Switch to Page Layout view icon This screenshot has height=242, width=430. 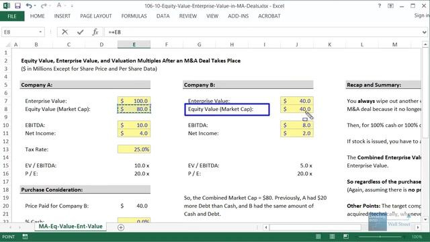point(332,237)
